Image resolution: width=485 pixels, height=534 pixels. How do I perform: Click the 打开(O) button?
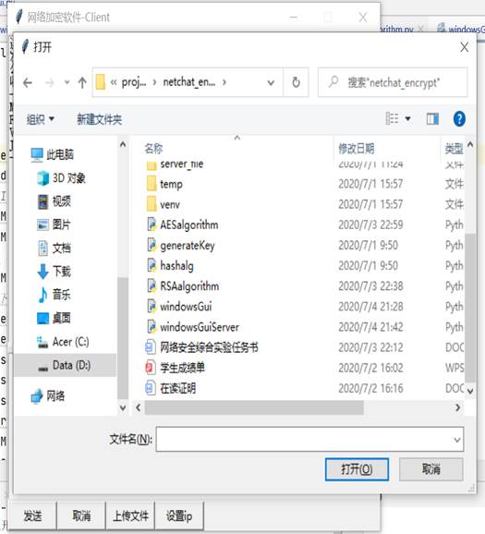357,469
